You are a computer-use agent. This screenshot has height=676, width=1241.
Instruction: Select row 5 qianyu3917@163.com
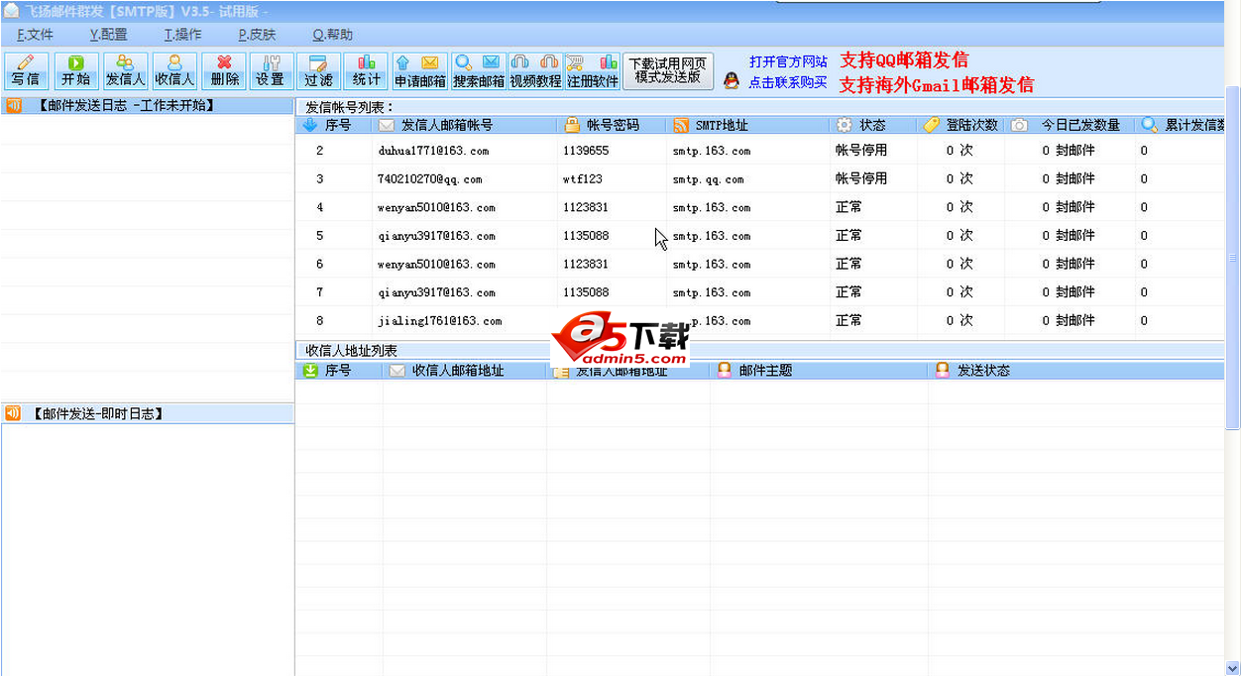pyautogui.click(x=760, y=236)
